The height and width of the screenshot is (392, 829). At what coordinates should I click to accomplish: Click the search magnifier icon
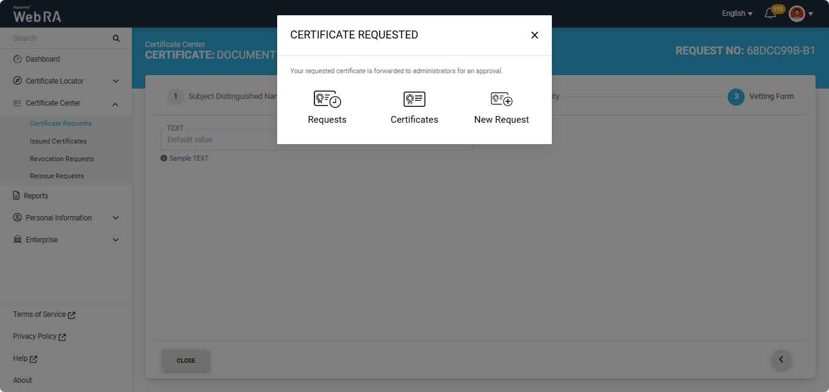point(117,38)
